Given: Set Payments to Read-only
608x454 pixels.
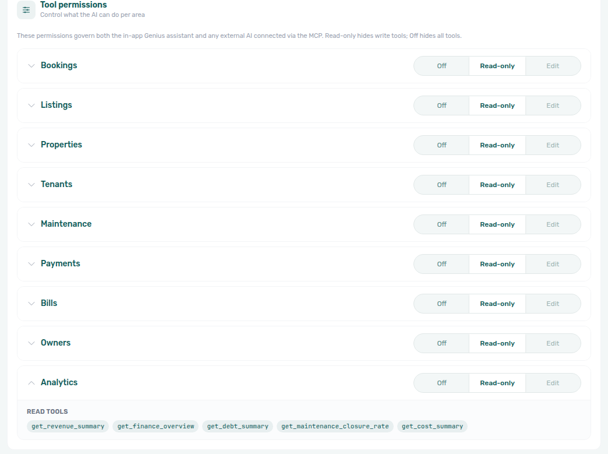Looking at the screenshot, I should 497,264.
